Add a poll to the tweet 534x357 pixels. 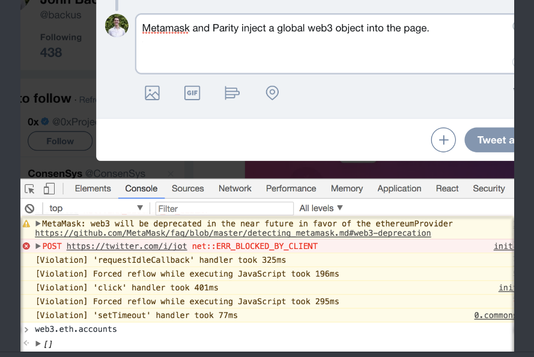[232, 93]
